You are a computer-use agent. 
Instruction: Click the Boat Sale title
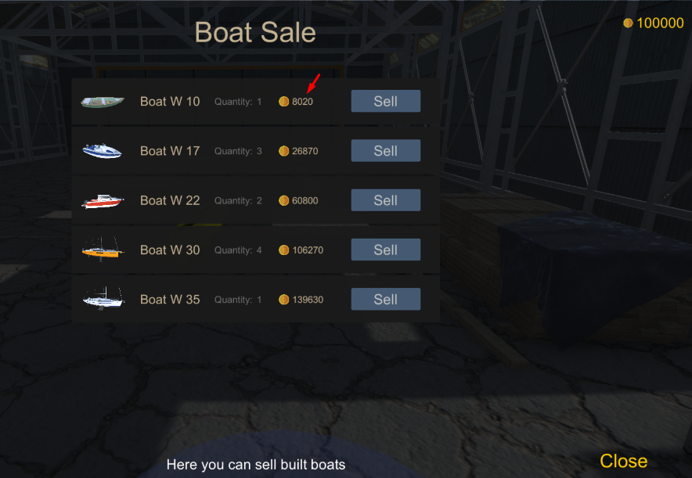[255, 33]
